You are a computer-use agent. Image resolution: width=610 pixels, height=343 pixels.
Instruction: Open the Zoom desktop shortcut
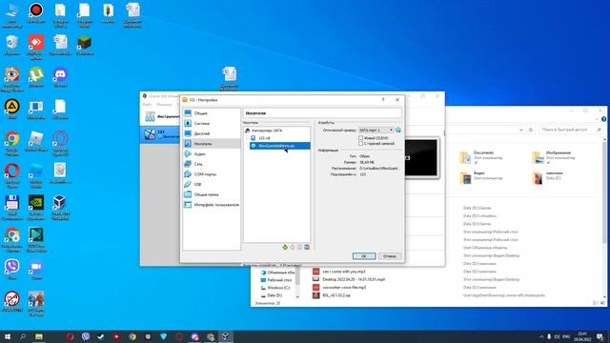[36, 270]
